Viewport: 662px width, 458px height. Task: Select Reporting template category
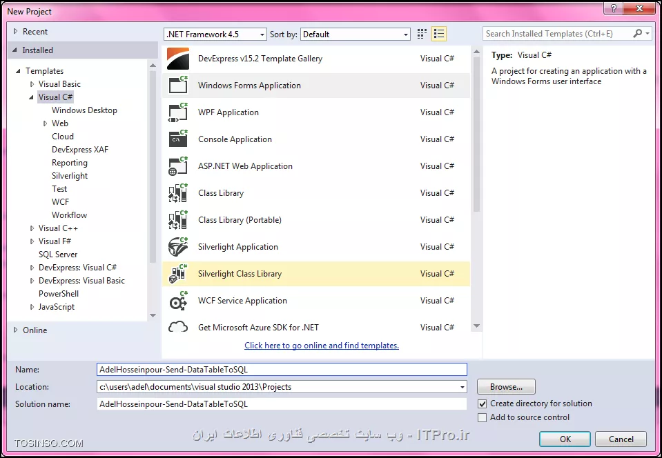[x=70, y=163]
